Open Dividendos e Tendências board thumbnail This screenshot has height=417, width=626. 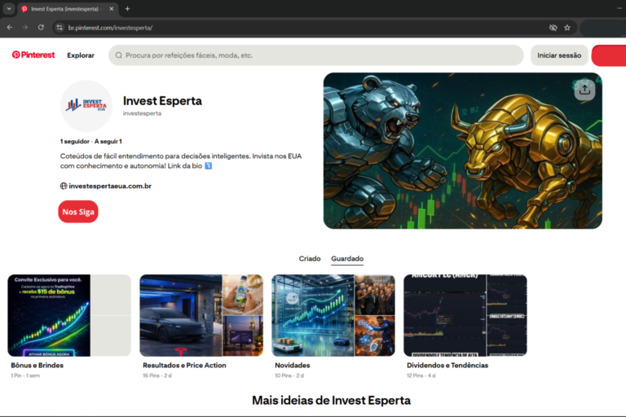[465, 315]
